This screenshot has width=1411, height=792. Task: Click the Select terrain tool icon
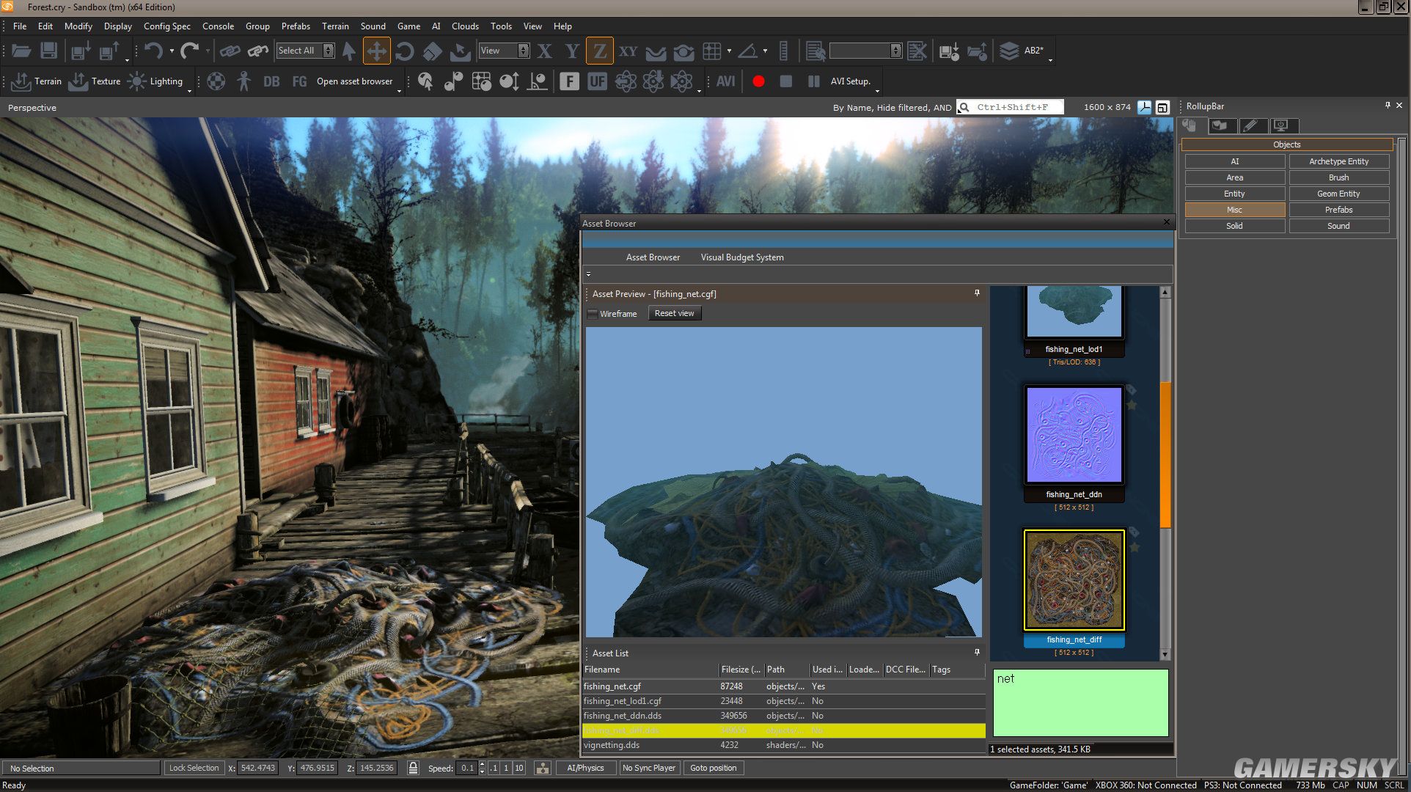(460, 51)
